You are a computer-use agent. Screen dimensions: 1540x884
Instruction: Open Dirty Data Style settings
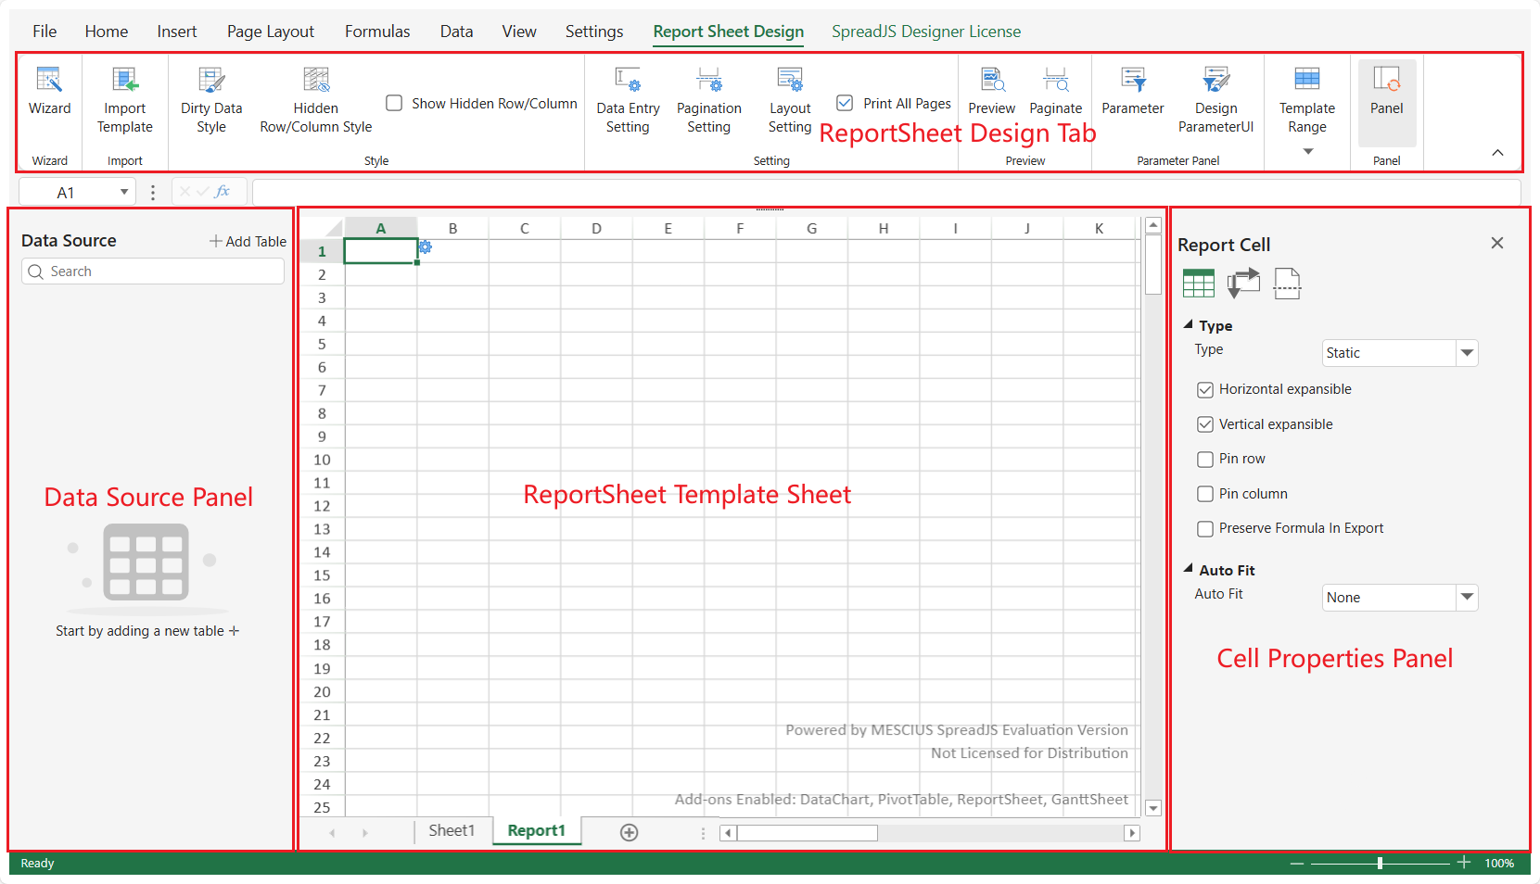[211, 82]
